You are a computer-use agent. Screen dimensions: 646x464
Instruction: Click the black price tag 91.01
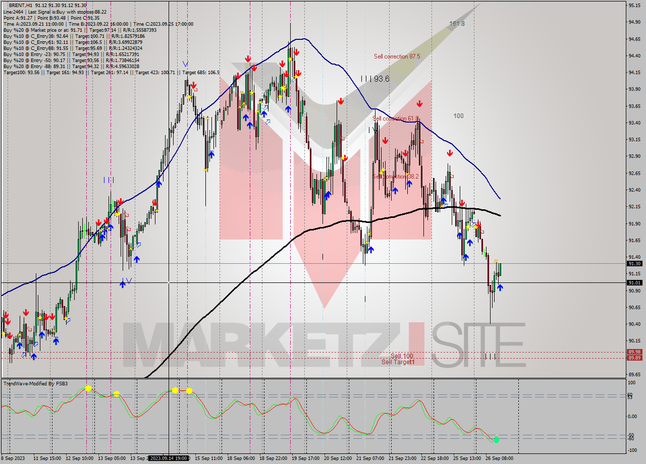pyautogui.click(x=634, y=283)
